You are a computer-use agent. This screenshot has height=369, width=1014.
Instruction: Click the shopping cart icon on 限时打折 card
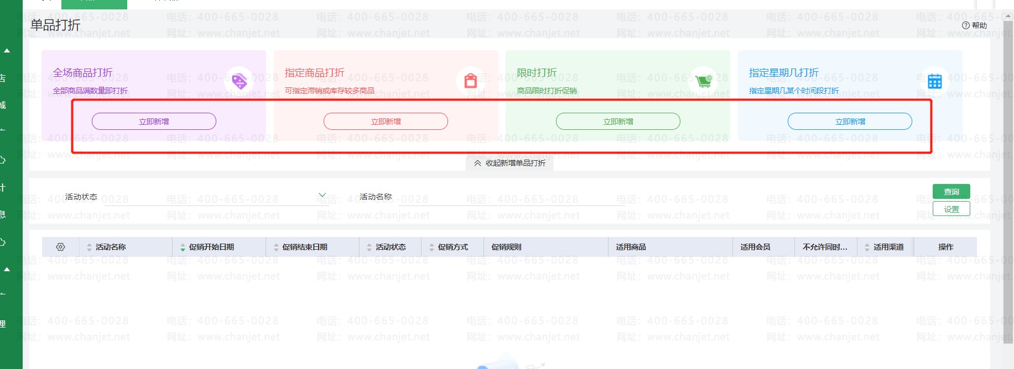click(x=703, y=81)
